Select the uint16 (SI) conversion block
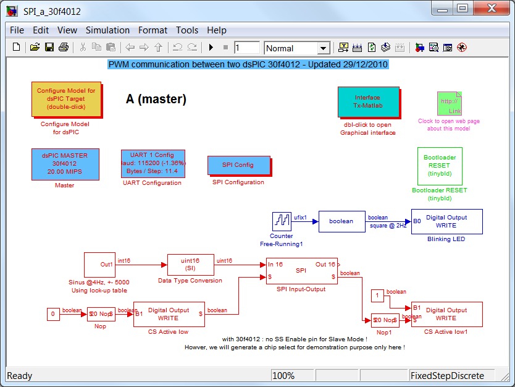 [191, 265]
